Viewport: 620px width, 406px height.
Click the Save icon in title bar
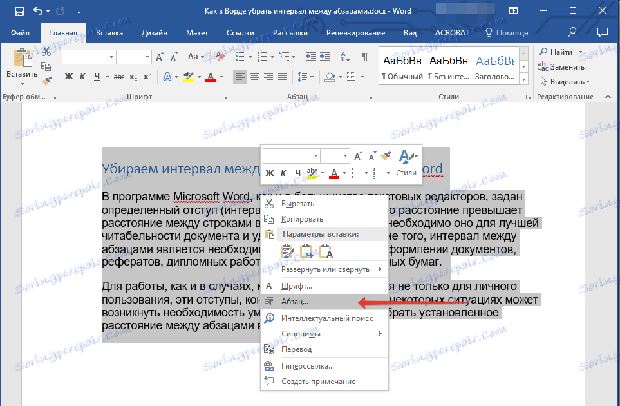point(19,11)
